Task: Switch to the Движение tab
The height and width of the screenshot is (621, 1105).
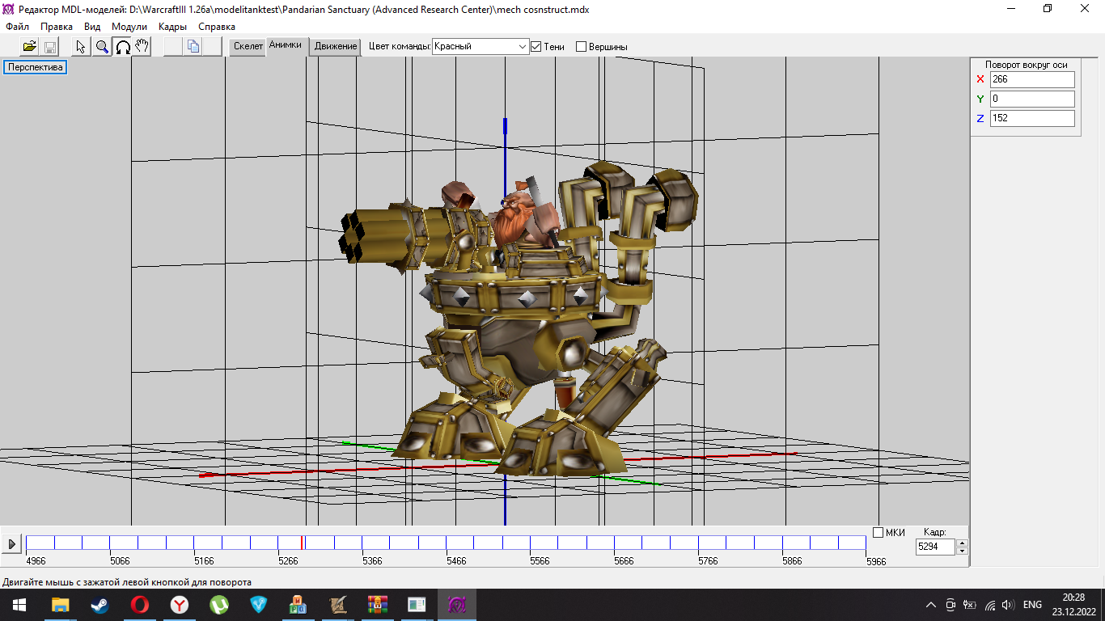Action: click(x=336, y=46)
